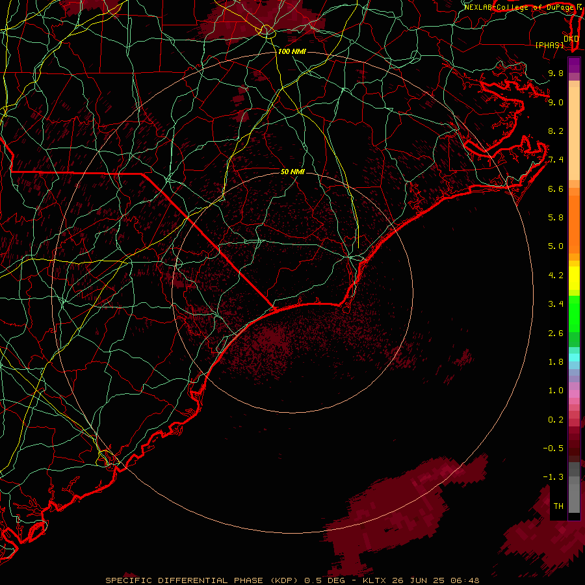Click the SPECIFIC DIFFERENTIAL PHASE (KDP) caption
The height and width of the screenshot is (585, 585).
(201, 580)
